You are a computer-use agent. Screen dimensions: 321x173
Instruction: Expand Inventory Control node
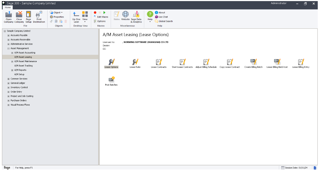(8, 88)
